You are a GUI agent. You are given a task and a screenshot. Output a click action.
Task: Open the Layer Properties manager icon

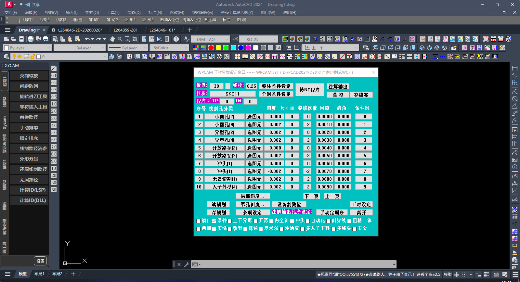6,57
